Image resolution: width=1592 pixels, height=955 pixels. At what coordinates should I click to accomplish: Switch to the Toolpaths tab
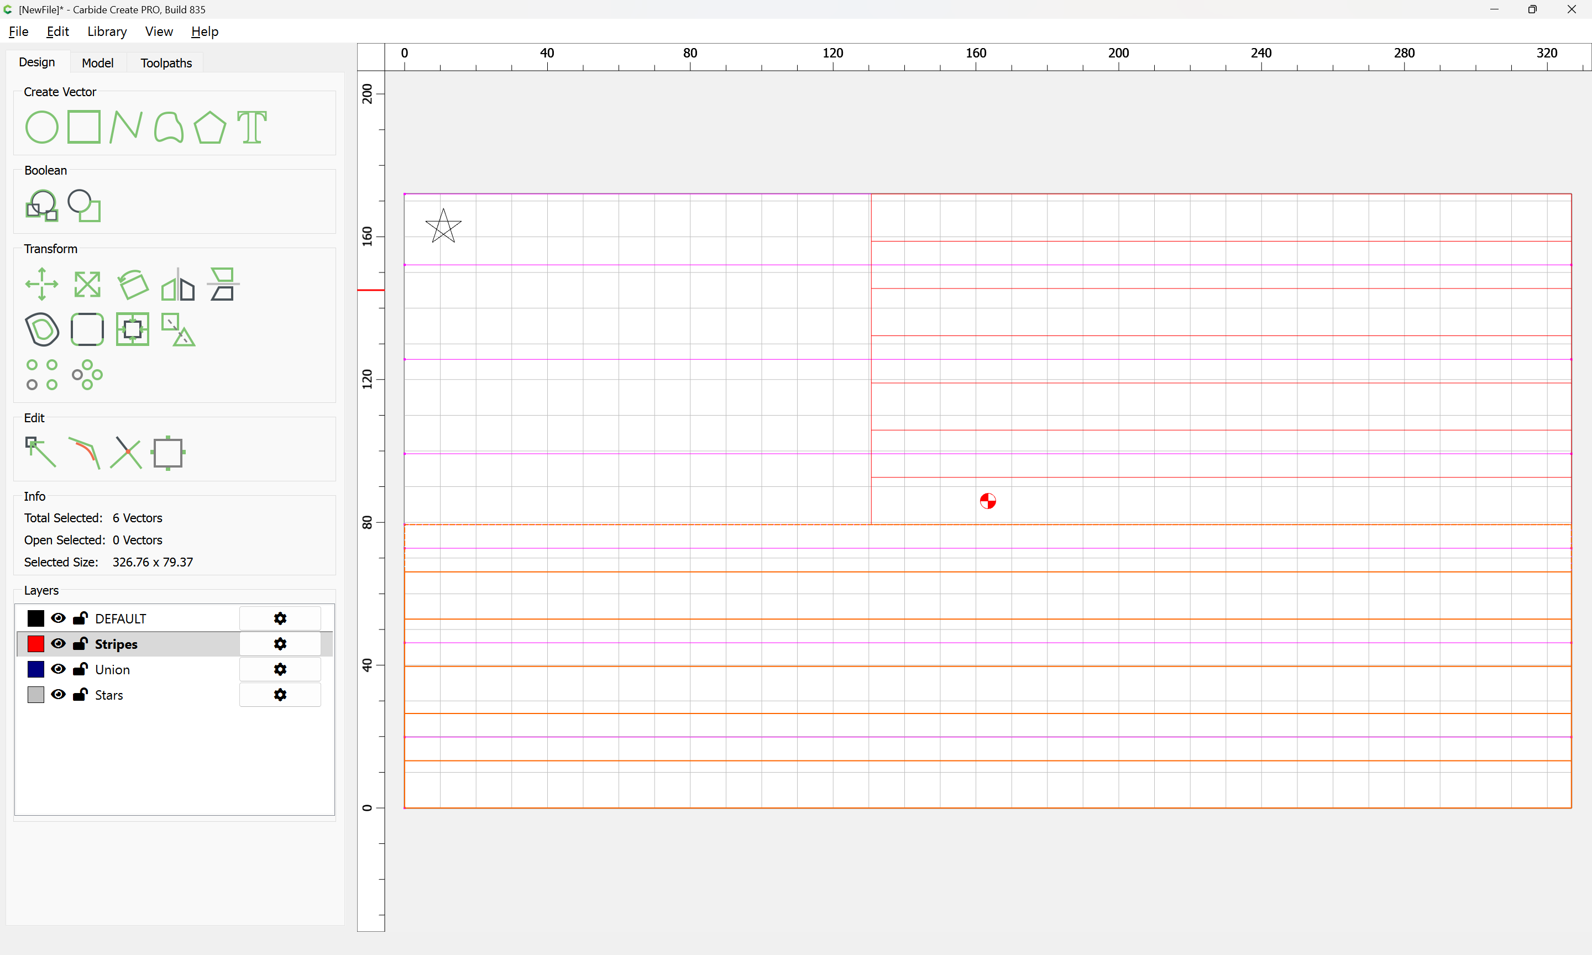(166, 62)
